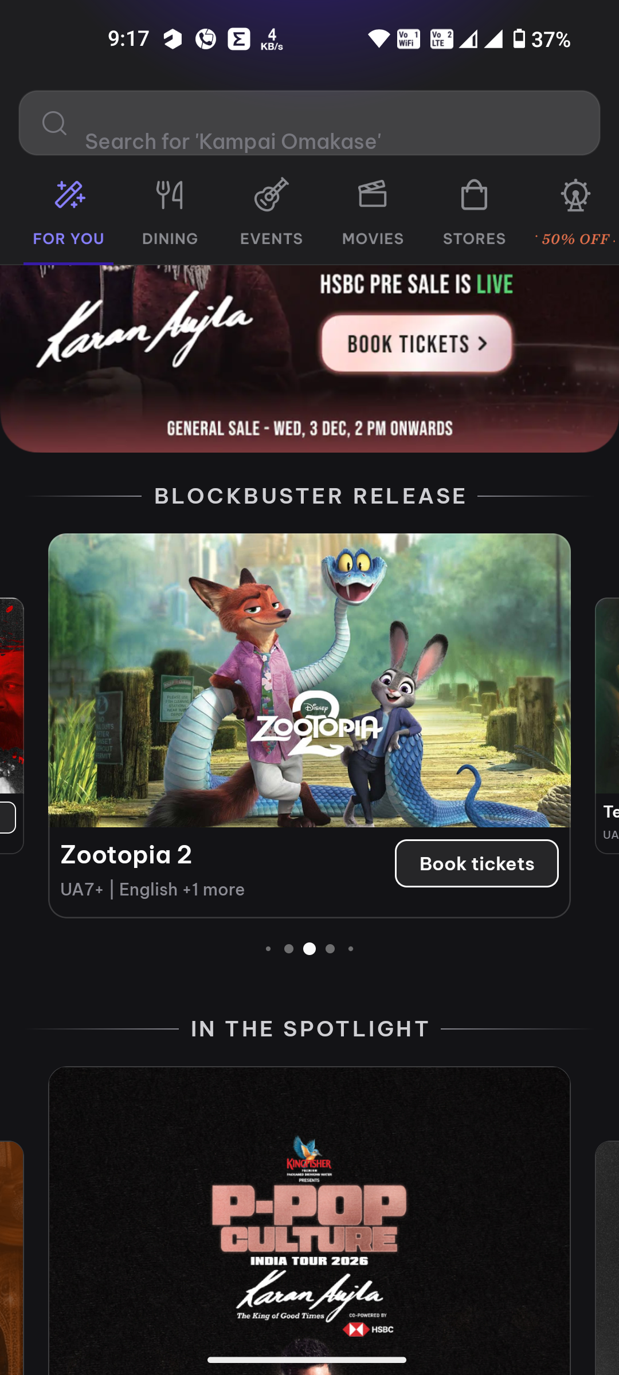Image resolution: width=619 pixels, height=1375 pixels.
Task: Check the battery icon in status bar
Action: [519, 39]
